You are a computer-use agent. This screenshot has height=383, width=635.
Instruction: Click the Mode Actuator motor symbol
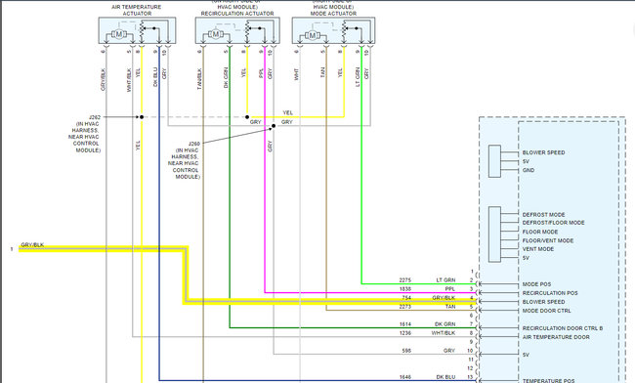click(313, 35)
